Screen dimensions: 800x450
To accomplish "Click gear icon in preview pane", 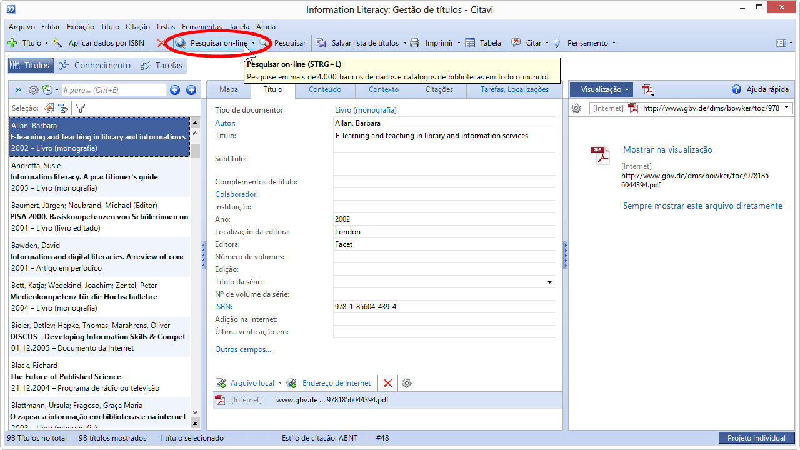I will click(576, 108).
